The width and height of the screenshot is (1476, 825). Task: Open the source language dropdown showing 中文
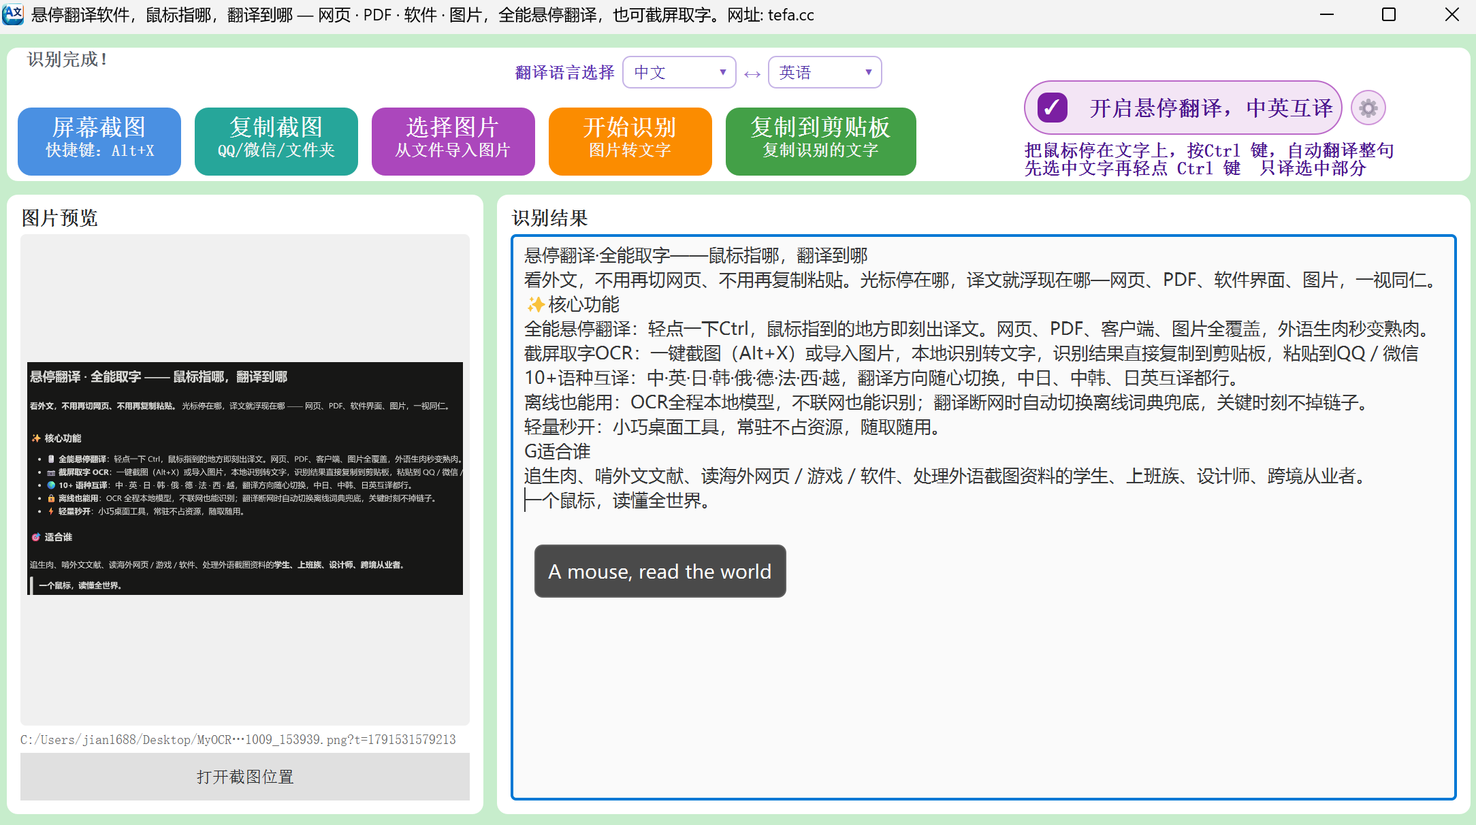[679, 72]
